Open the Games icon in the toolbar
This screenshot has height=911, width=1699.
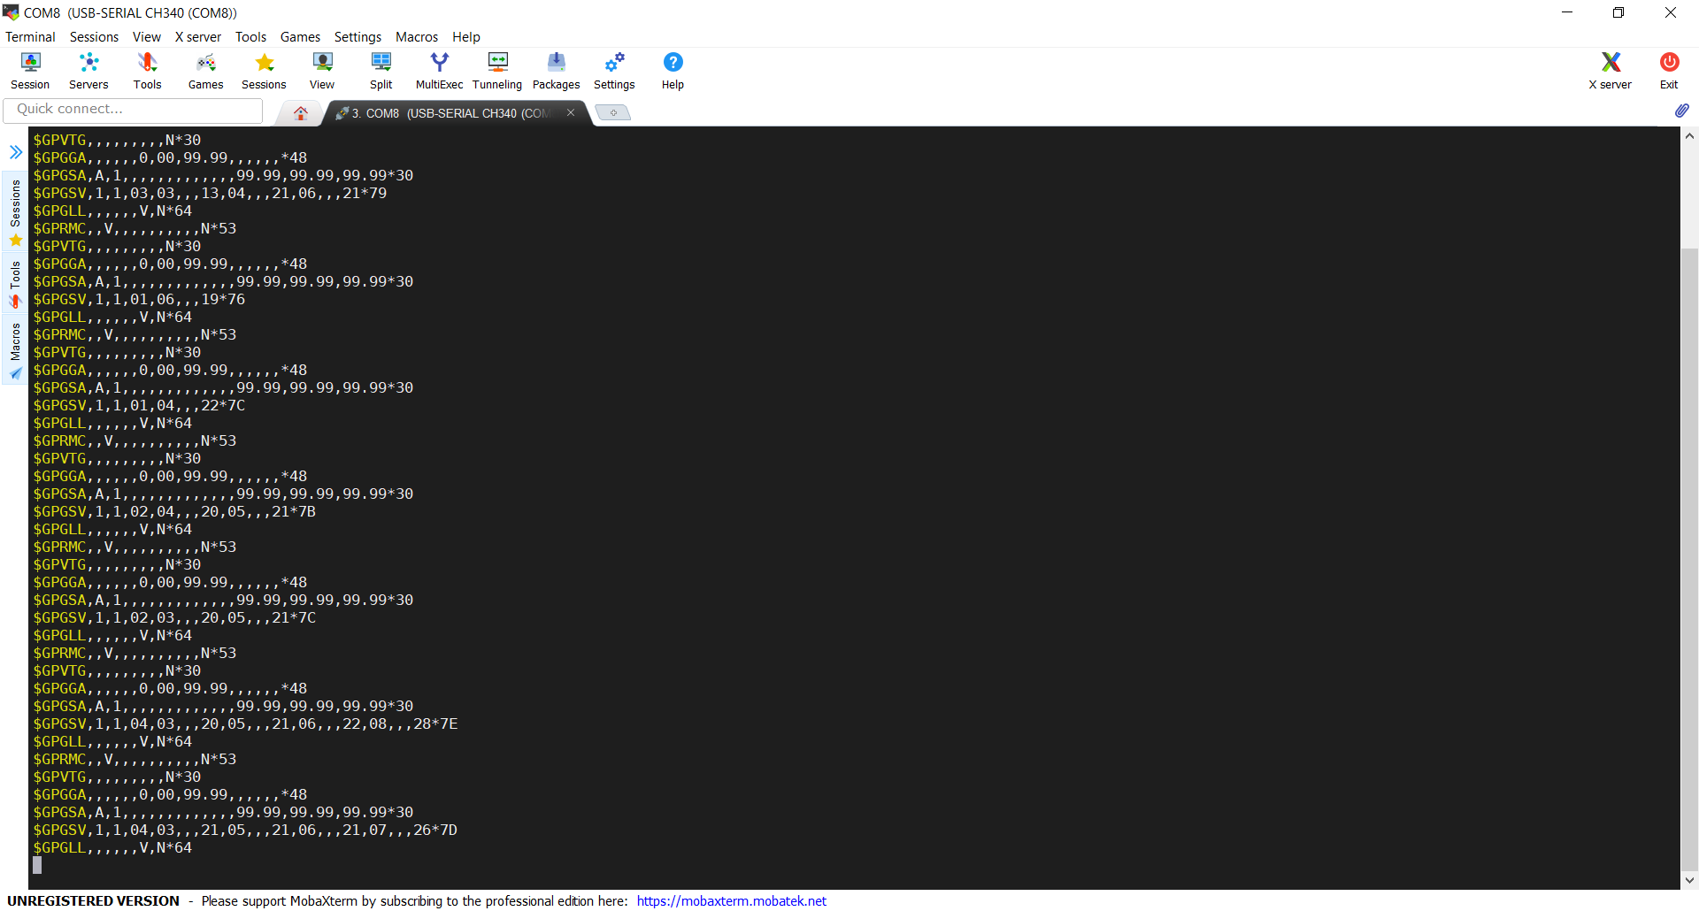tap(205, 70)
